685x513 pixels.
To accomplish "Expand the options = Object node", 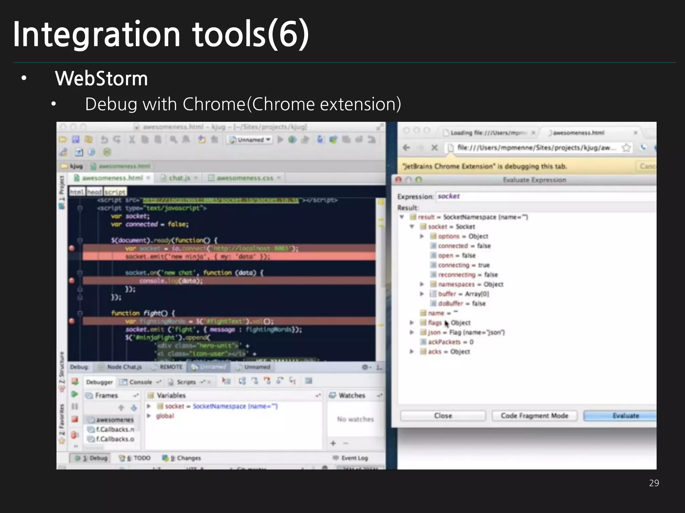I will tap(422, 236).
